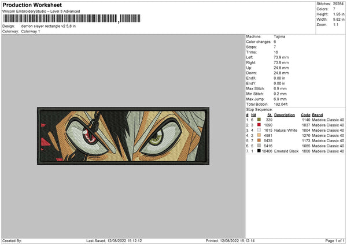Click the light peach swatch for stop 4

point(259,135)
